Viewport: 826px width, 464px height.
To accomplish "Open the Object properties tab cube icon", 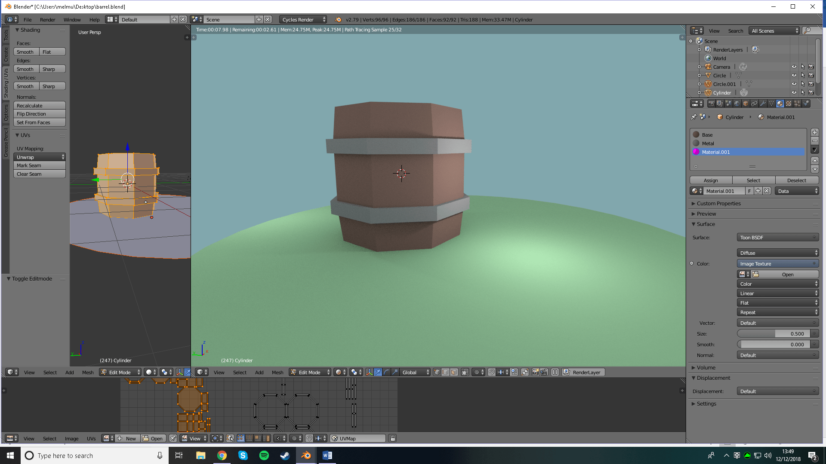I will 746,104.
